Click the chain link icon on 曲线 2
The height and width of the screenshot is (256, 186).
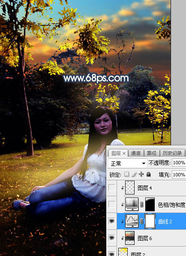pos(141,221)
